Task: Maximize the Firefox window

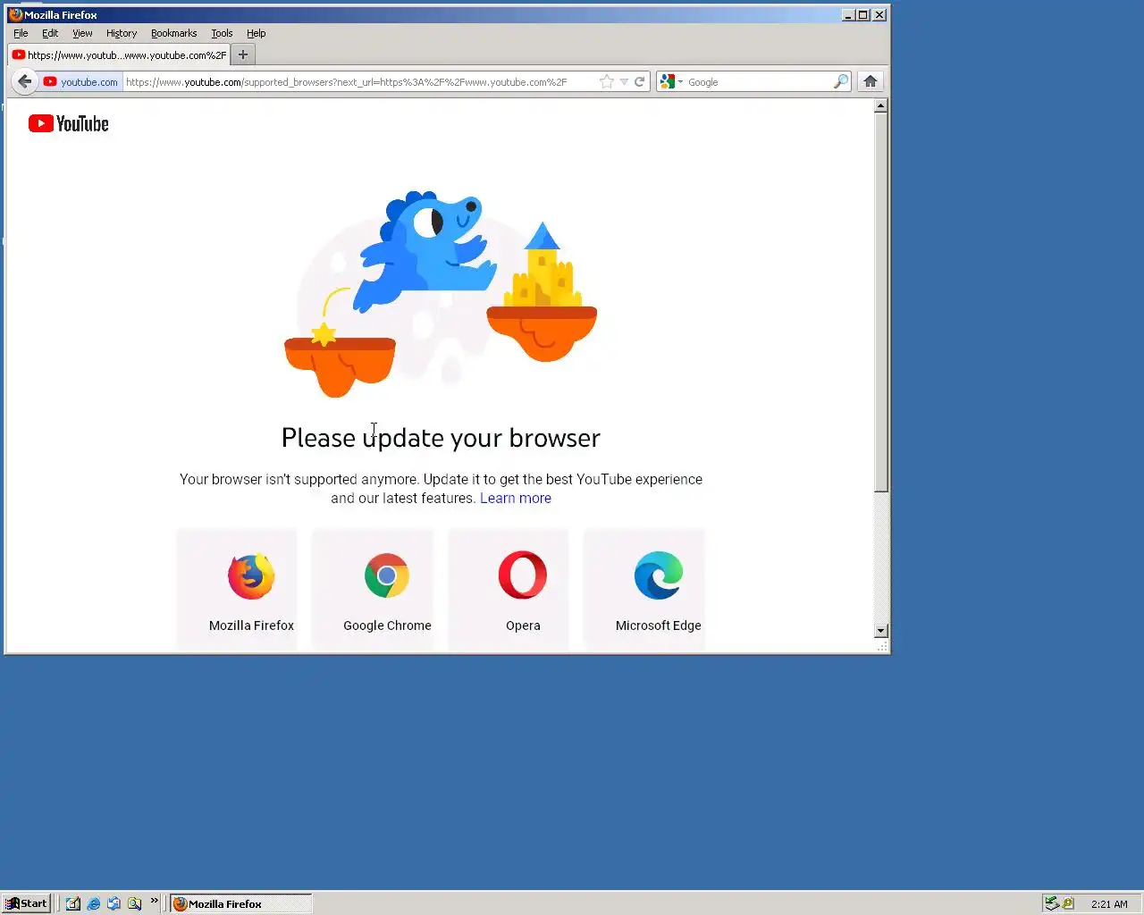Action: (x=863, y=14)
